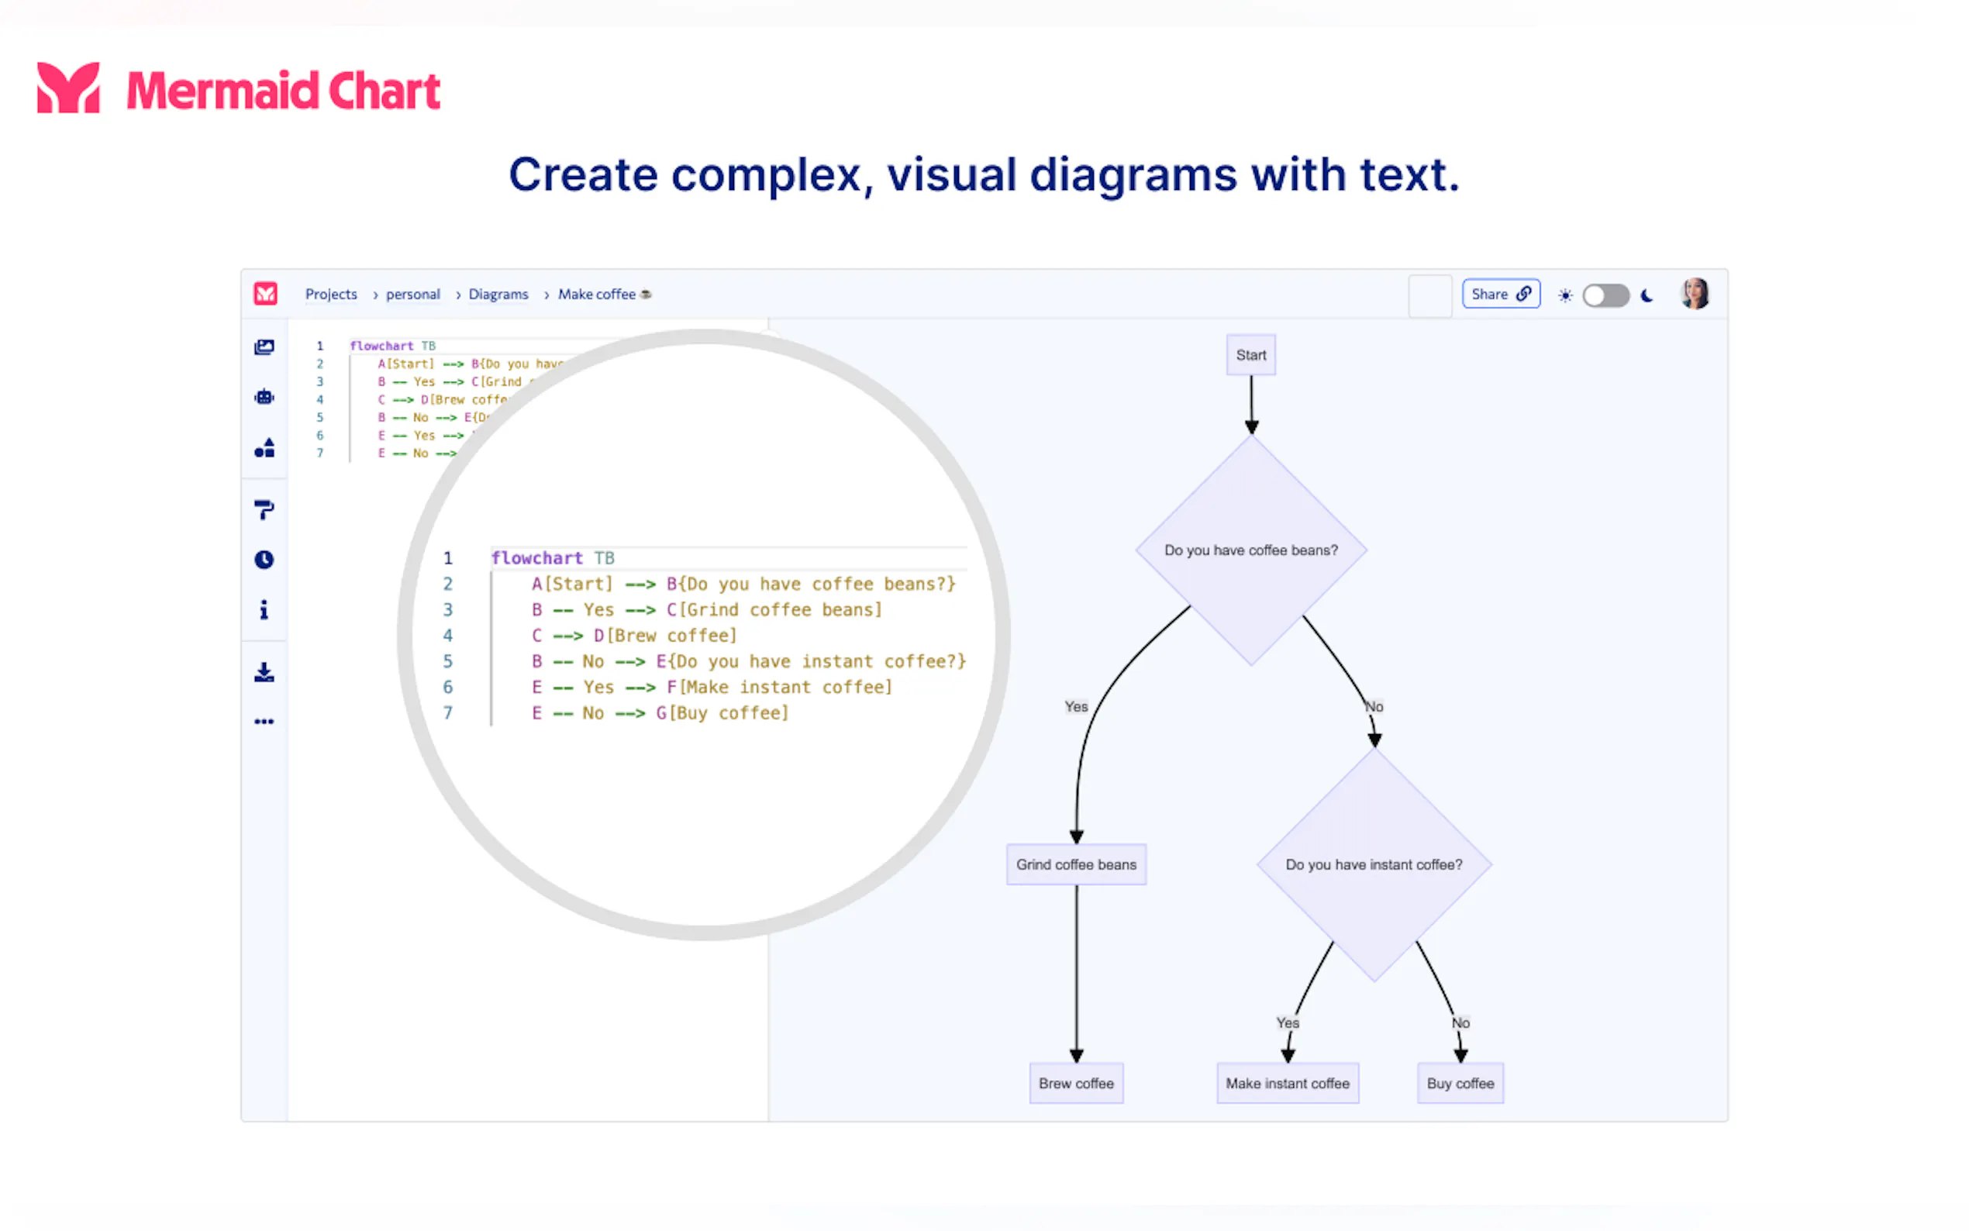Open the personal breadcrumb item
Screen dimensions: 1969x1231
412,294
